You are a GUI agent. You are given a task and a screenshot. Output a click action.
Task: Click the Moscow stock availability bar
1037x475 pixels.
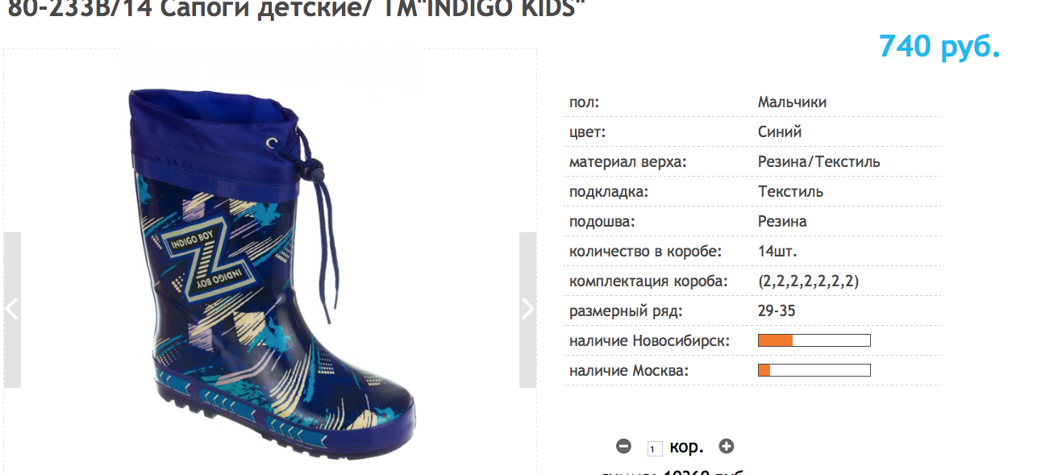coord(814,370)
